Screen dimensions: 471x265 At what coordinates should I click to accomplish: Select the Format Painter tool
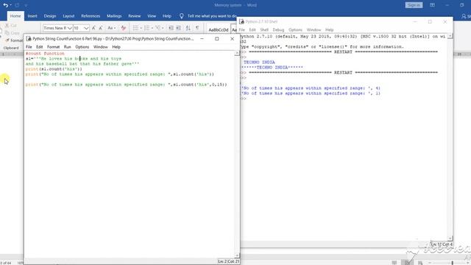tap(14, 40)
